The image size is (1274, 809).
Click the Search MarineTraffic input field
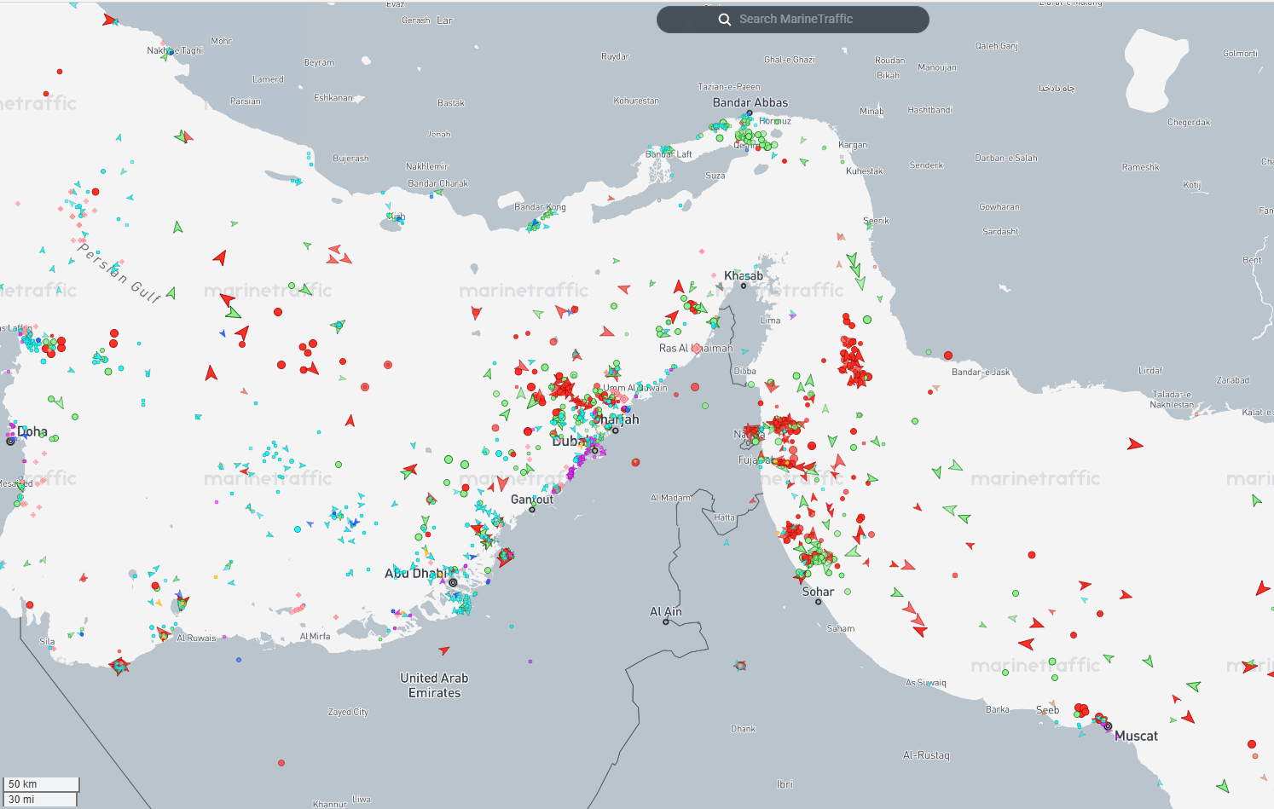[x=793, y=20]
